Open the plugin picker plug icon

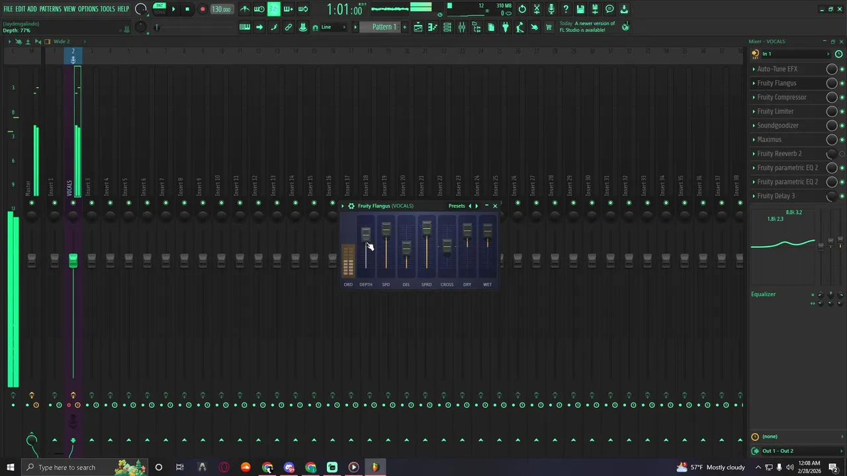pos(505,27)
